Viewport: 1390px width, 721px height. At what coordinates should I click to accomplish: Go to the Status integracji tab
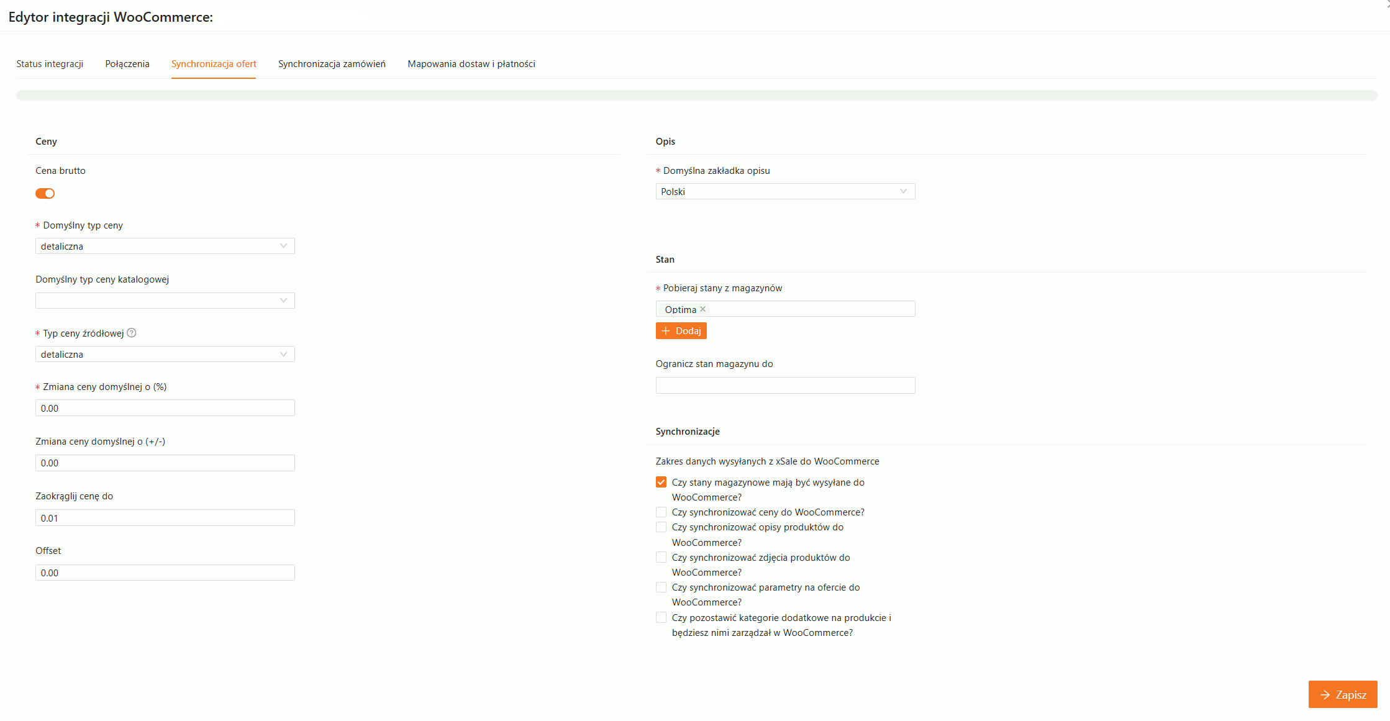[50, 64]
